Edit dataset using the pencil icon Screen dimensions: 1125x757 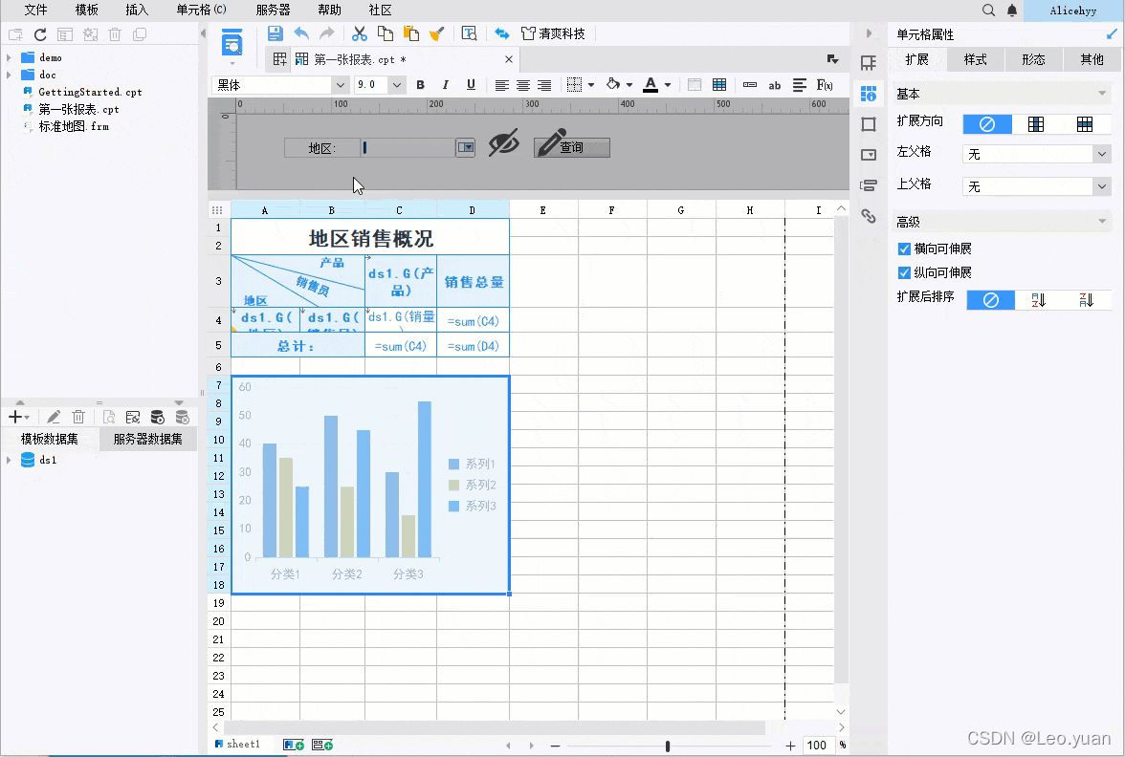point(54,417)
